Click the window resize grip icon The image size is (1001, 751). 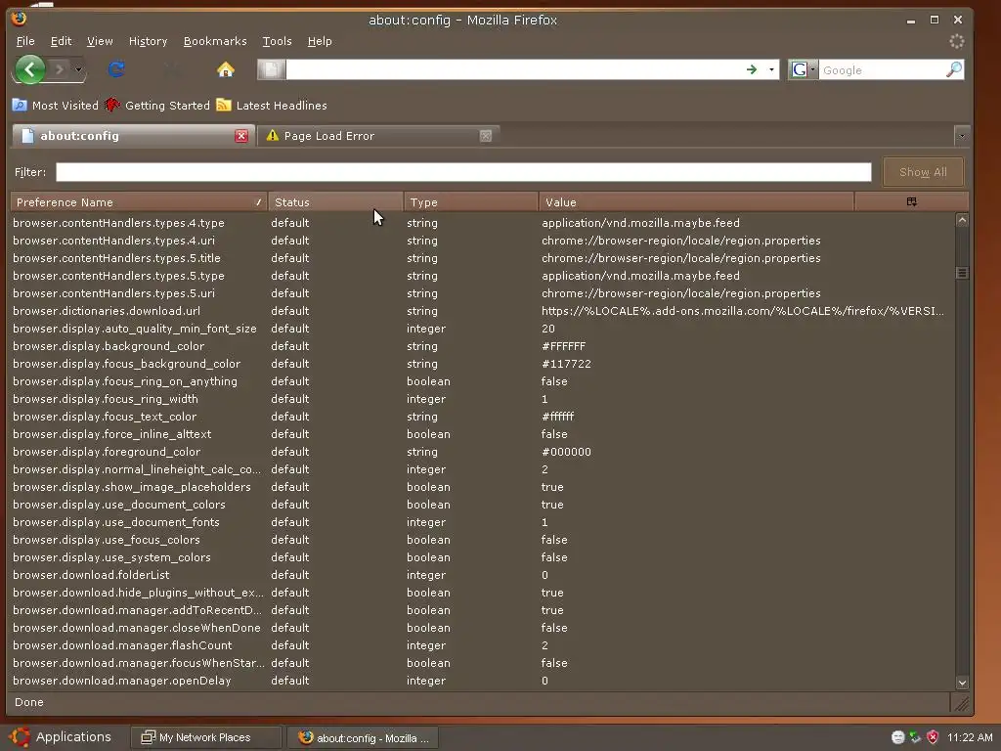pos(961,703)
